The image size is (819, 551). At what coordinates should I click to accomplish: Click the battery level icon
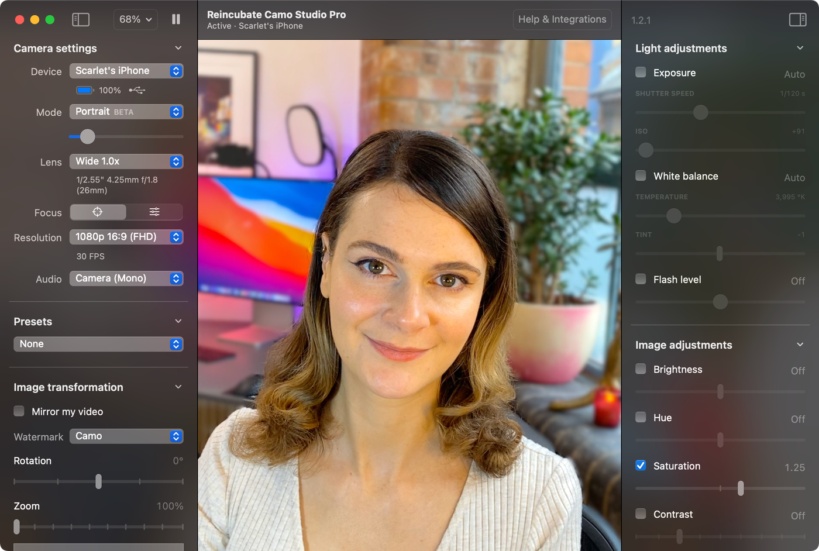85,91
